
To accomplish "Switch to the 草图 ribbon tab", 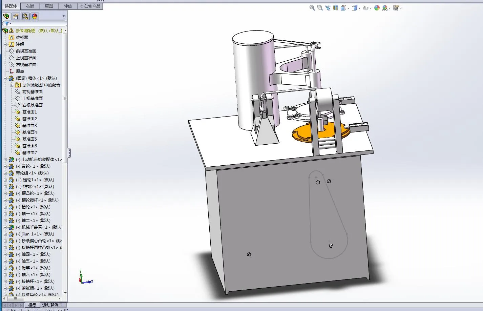I will tap(49, 6).
